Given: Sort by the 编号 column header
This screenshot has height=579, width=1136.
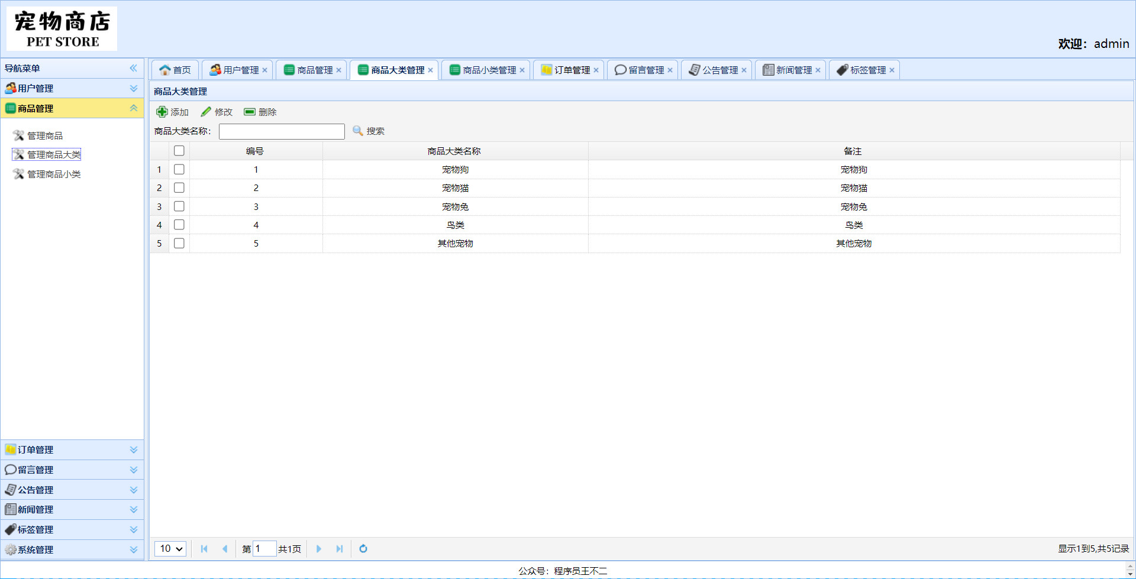Looking at the screenshot, I should click(256, 151).
